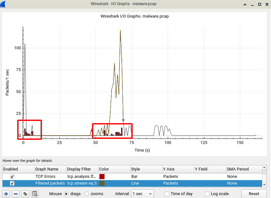Add a new graph with plus icon
The image size is (271, 198).
6,194
